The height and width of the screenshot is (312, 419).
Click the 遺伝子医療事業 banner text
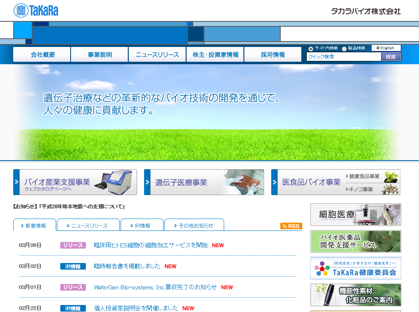coord(181,182)
